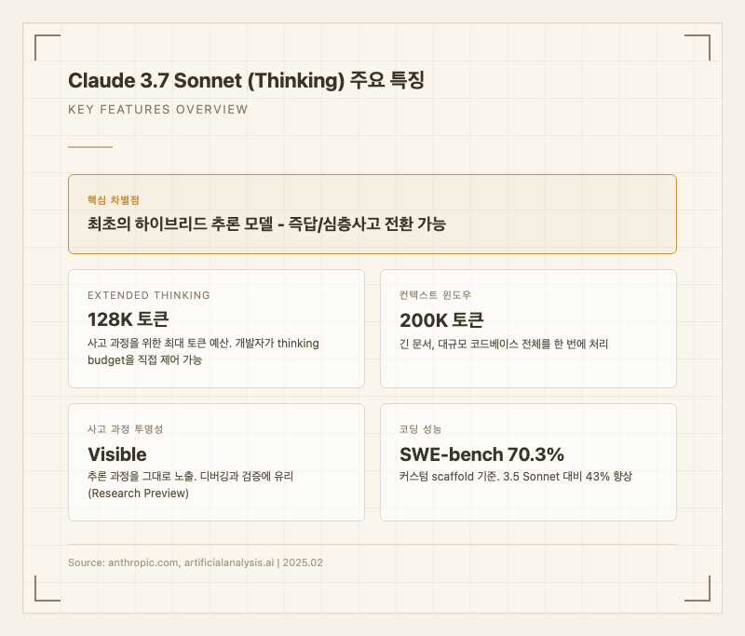Click the (Research Preview) text
745x636 pixels.
pyautogui.click(x=138, y=493)
